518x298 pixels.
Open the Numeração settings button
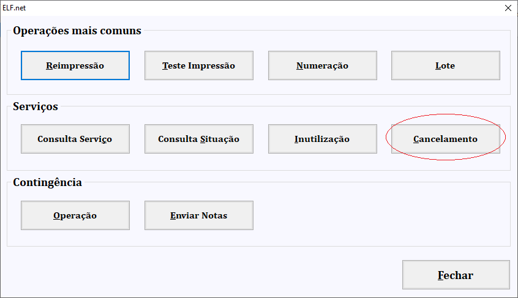point(323,65)
